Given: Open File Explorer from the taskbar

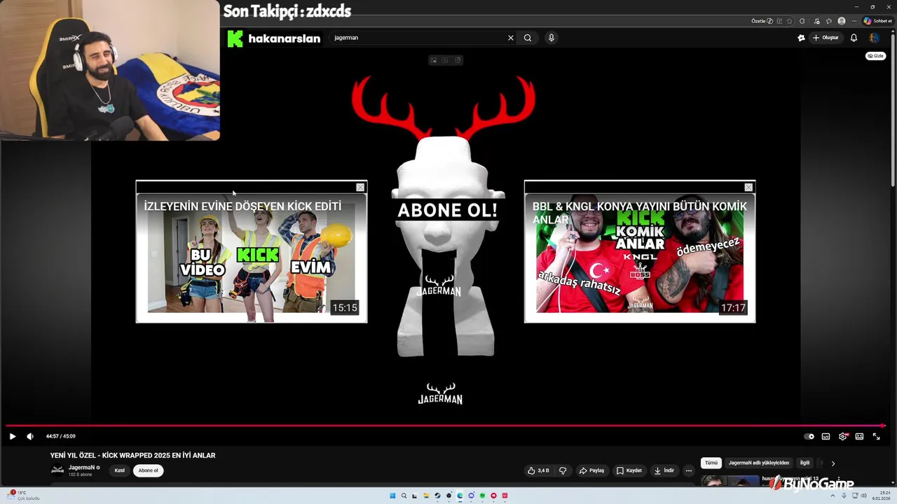Looking at the screenshot, I should [427, 496].
